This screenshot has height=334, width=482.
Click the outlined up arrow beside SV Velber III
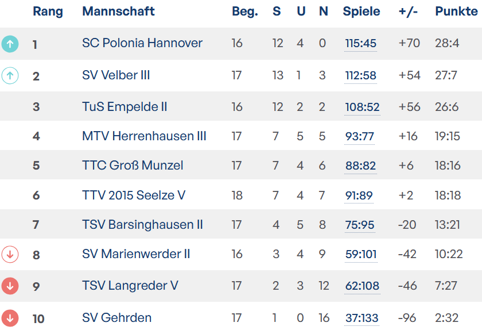click(x=10, y=75)
